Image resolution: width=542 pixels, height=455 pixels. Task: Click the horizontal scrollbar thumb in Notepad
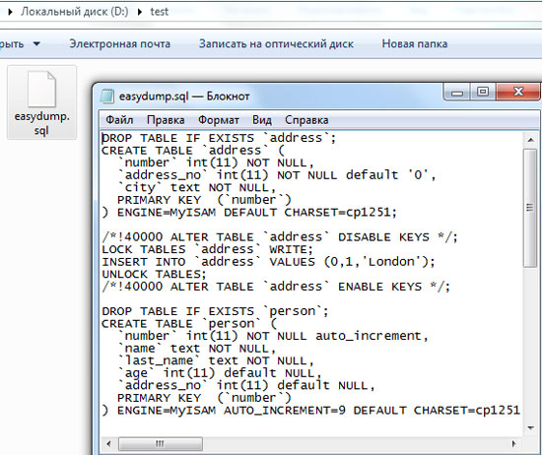point(160,443)
